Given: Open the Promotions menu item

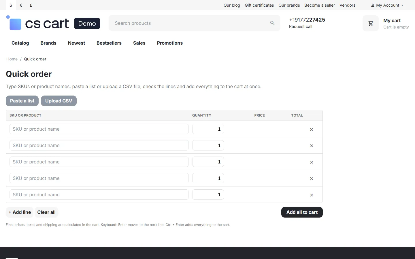Looking at the screenshot, I should pos(170,43).
